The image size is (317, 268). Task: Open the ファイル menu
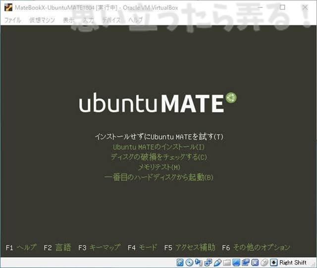click(13, 20)
